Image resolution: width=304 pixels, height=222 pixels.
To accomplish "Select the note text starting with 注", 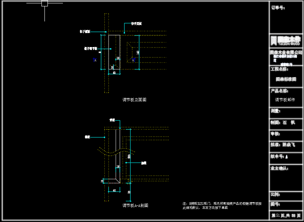I will (x=222, y=205).
